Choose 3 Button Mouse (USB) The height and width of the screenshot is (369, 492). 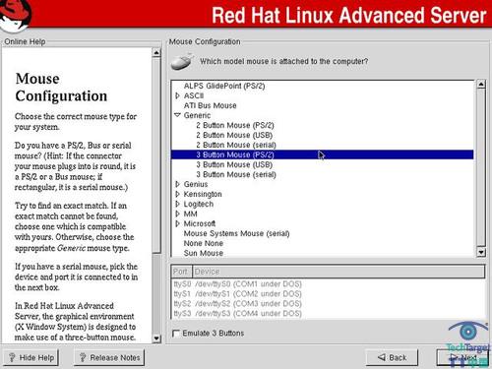pos(234,164)
